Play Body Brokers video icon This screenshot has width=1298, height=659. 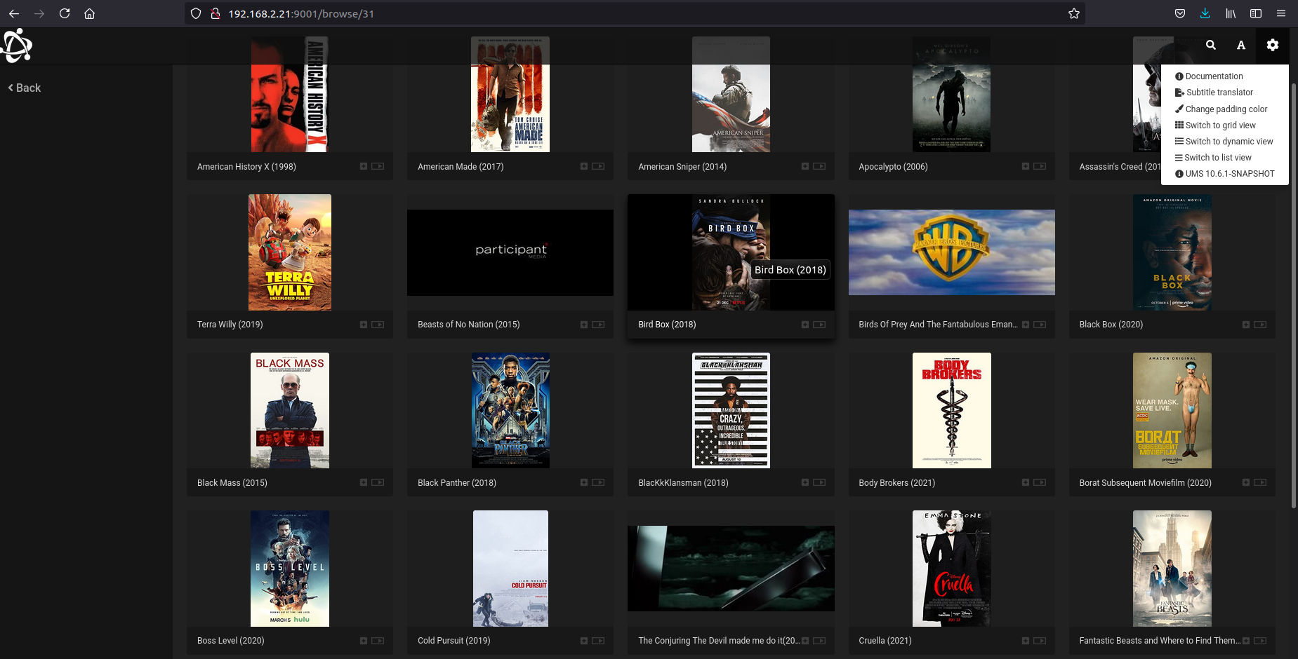pyautogui.click(x=1040, y=482)
